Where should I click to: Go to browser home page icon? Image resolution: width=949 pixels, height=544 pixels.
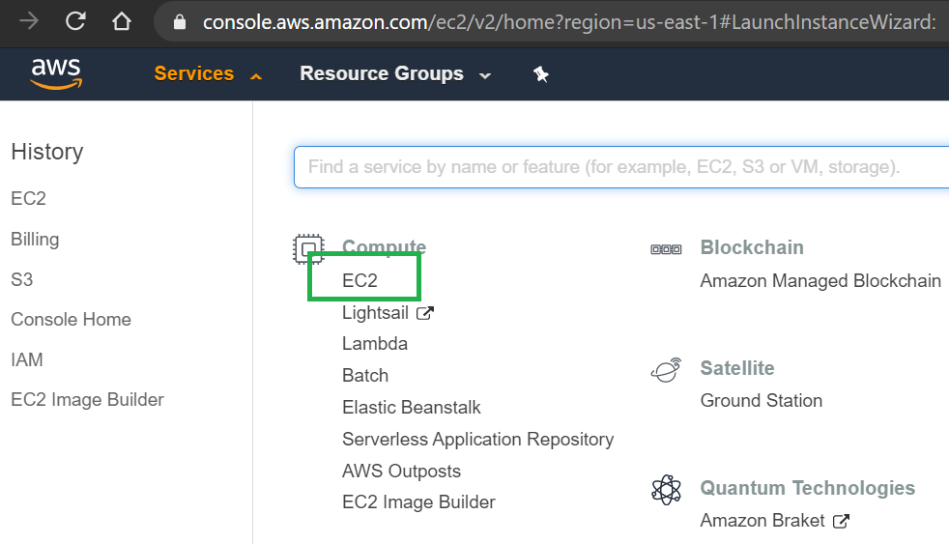(120, 20)
